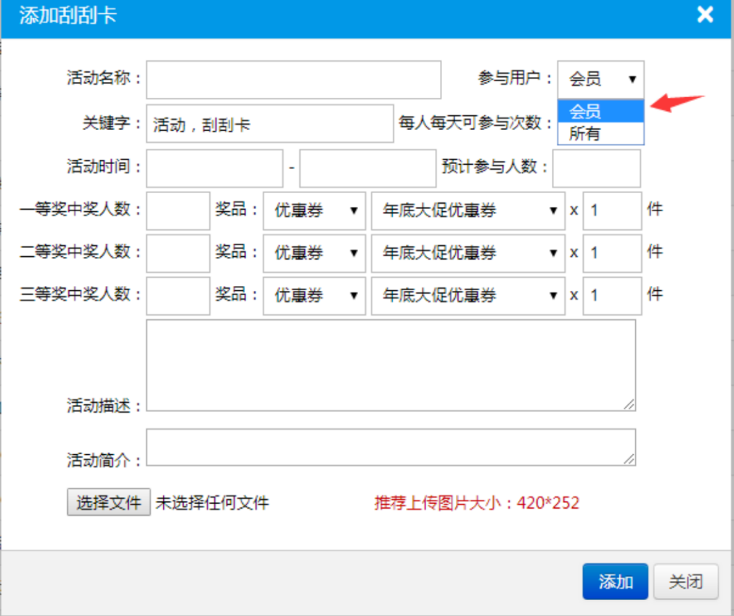Click the 选择文件 file upload button
Viewport: 734px width, 616px height.
108,502
